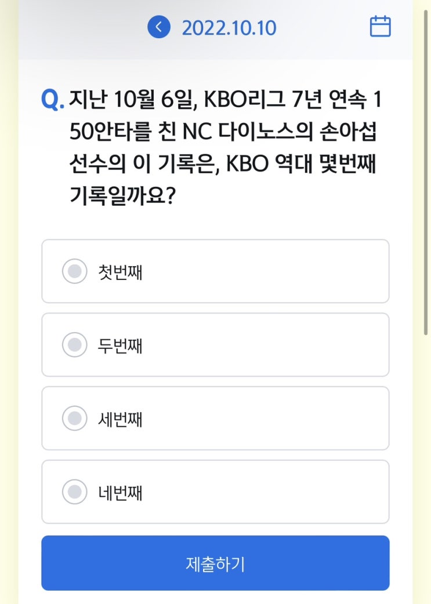Screen dimensions: 431x604
Task: Select the 두번째 radio button
Action: (x=74, y=345)
